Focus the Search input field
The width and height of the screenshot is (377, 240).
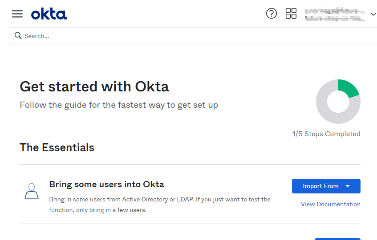(x=193, y=36)
